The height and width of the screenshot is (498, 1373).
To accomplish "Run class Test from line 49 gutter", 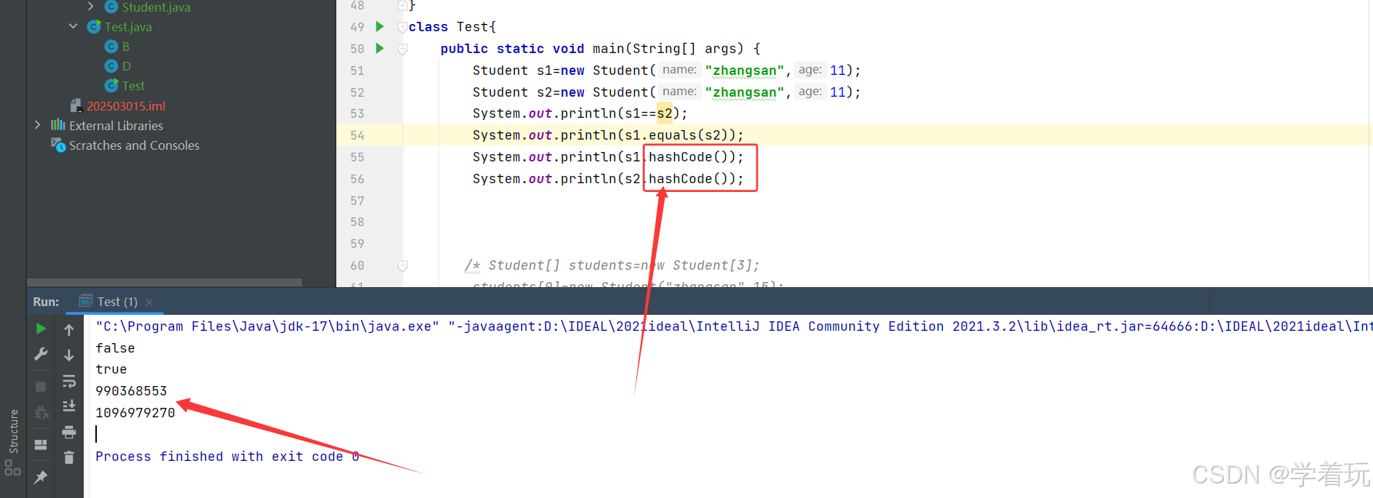I will tap(379, 27).
